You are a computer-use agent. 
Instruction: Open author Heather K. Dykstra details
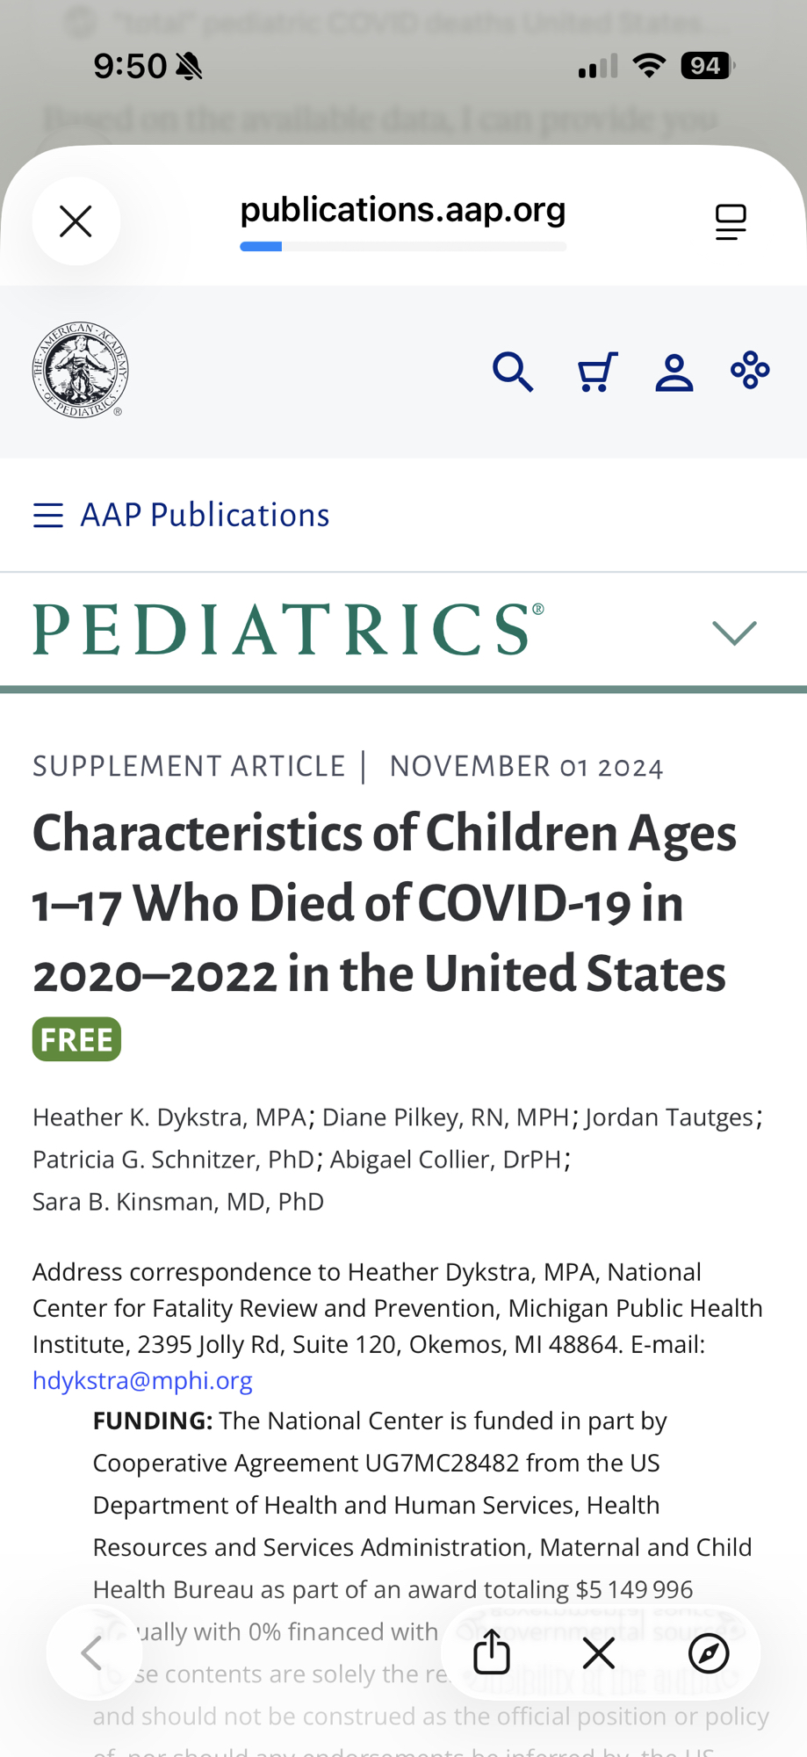(x=169, y=1117)
